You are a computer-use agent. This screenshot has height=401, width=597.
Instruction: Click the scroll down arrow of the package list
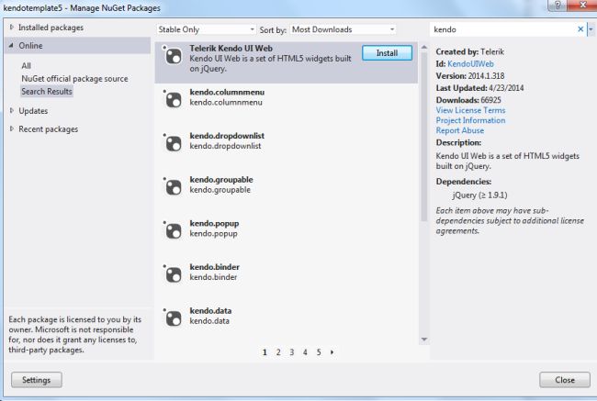(x=424, y=340)
